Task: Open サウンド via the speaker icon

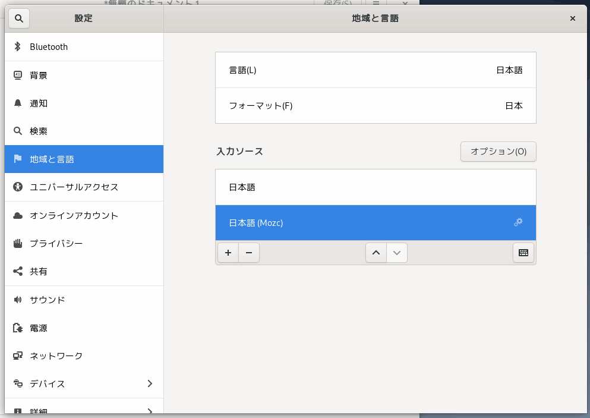Action: pyautogui.click(x=17, y=300)
